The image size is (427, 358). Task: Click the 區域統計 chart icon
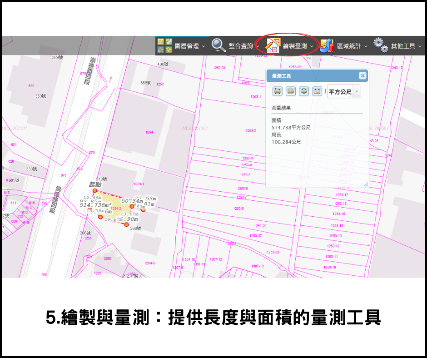tap(326, 45)
